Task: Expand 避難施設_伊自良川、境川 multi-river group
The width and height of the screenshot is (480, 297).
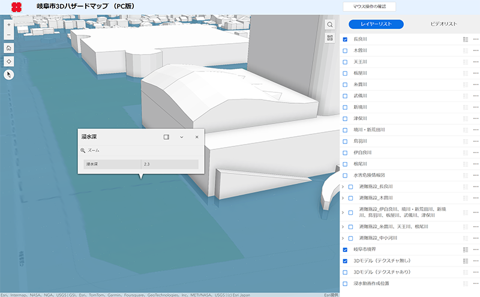Action: [343, 212]
